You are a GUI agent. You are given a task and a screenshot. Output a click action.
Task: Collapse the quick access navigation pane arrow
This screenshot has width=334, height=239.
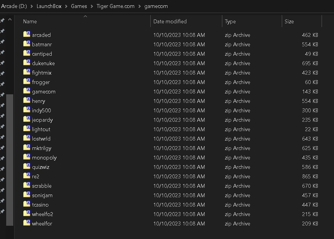coord(10,19)
